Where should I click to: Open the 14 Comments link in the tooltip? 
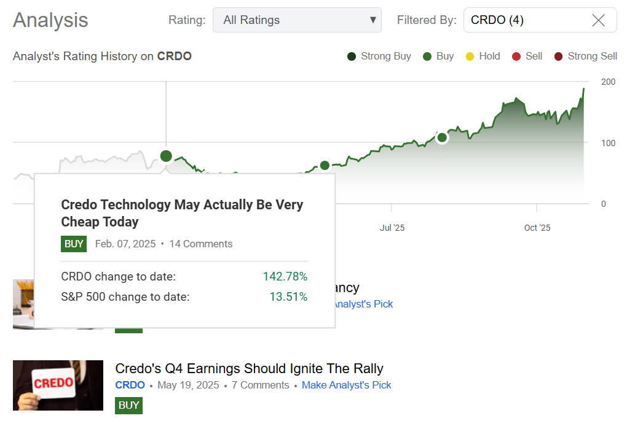click(x=200, y=244)
